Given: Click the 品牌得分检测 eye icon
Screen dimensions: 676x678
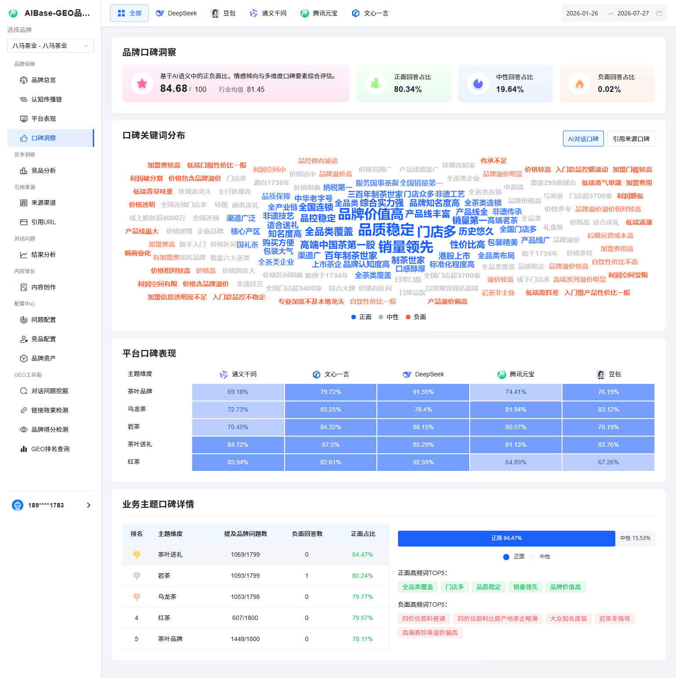Looking at the screenshot, I should pos(24,430).
